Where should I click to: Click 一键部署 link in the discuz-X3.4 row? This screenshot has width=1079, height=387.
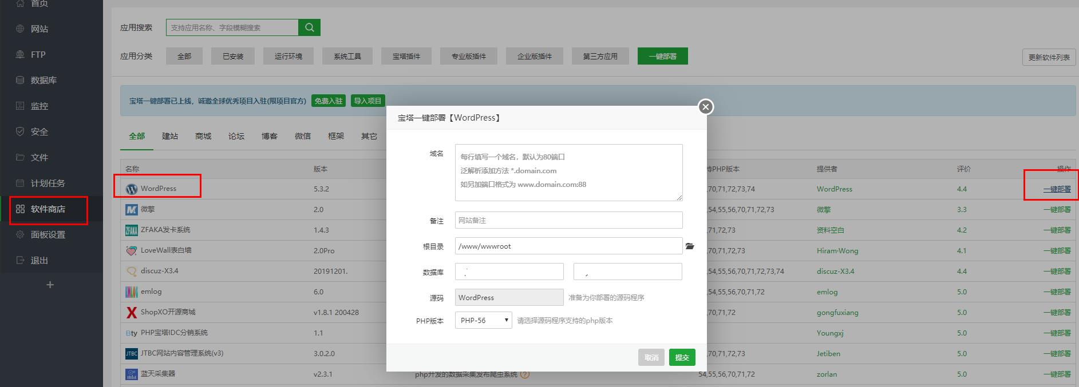pyautogui.click(x=1057, y=272)
